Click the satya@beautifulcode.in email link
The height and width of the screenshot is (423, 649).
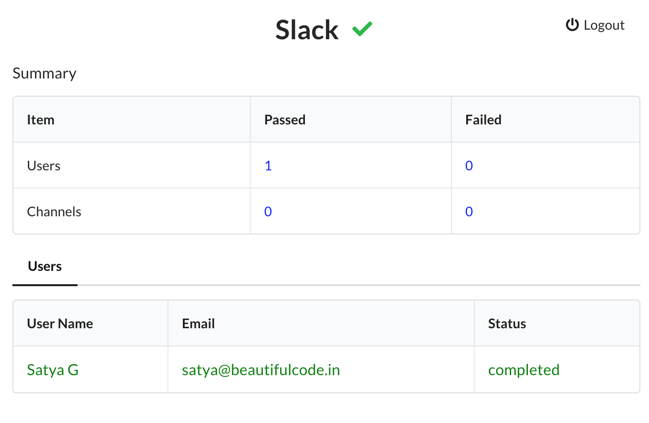click(260, 369)
